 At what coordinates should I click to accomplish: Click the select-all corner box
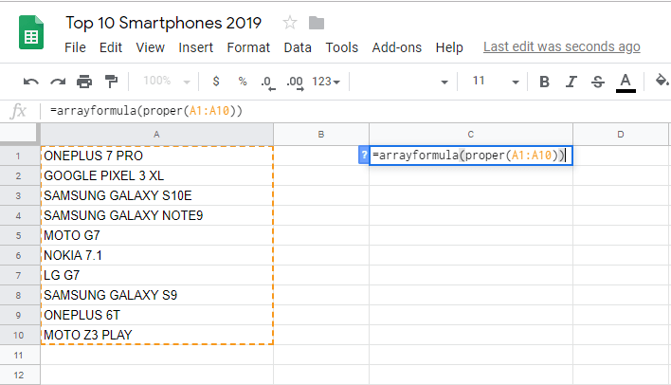click(x=18, y=134)
